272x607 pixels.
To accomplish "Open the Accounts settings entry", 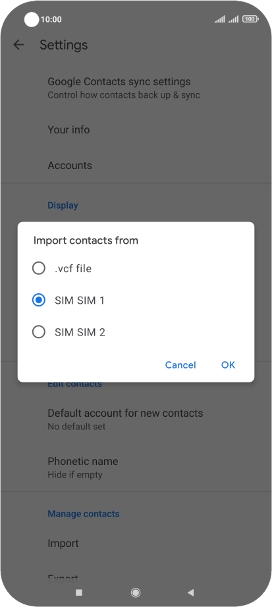I will pos(136,165).
